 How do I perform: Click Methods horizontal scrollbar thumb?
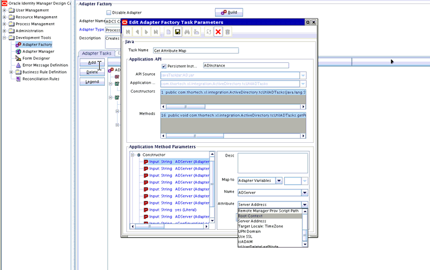(x=195, y=136)
